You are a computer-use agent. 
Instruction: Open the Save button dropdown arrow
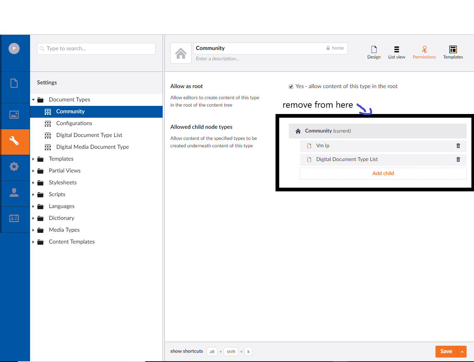462,352
